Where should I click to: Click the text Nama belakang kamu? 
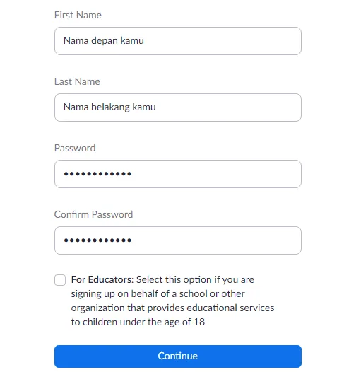[109, 107]
